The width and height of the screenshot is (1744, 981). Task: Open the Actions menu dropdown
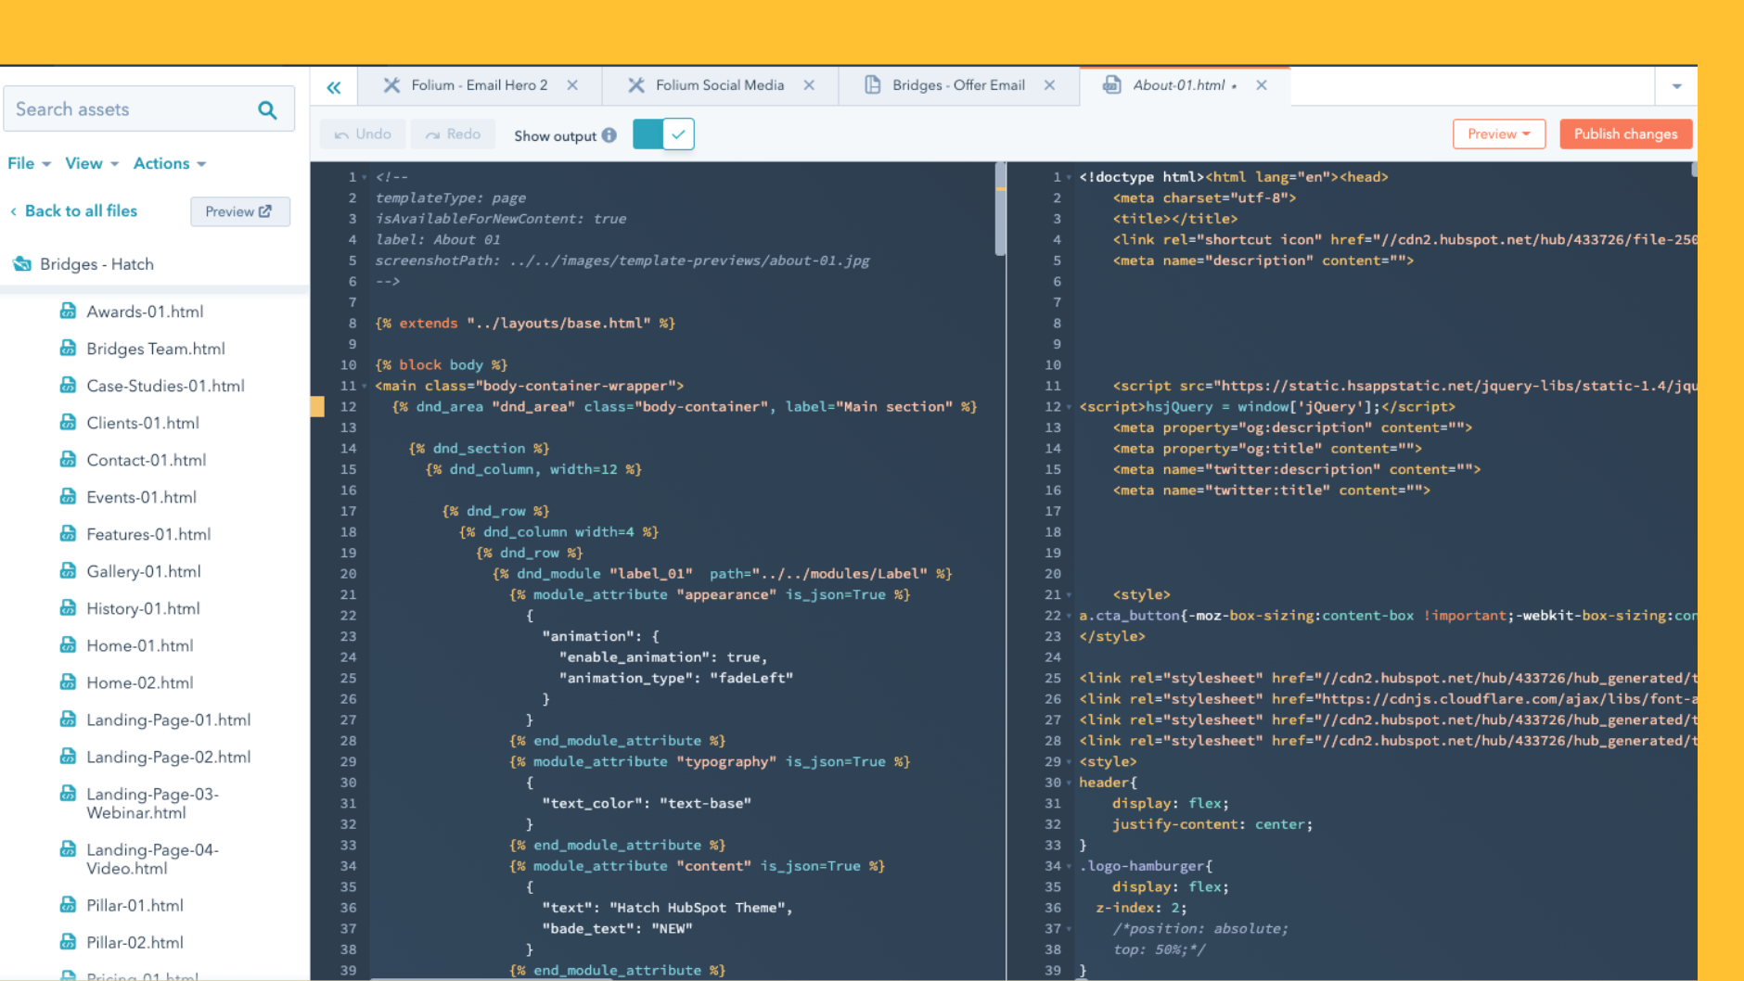pyautogui.click(x=170, y=163)
